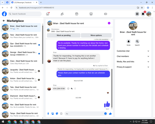Show hidden system tray icons
155x124 pixels.
(x=131, y=122)
